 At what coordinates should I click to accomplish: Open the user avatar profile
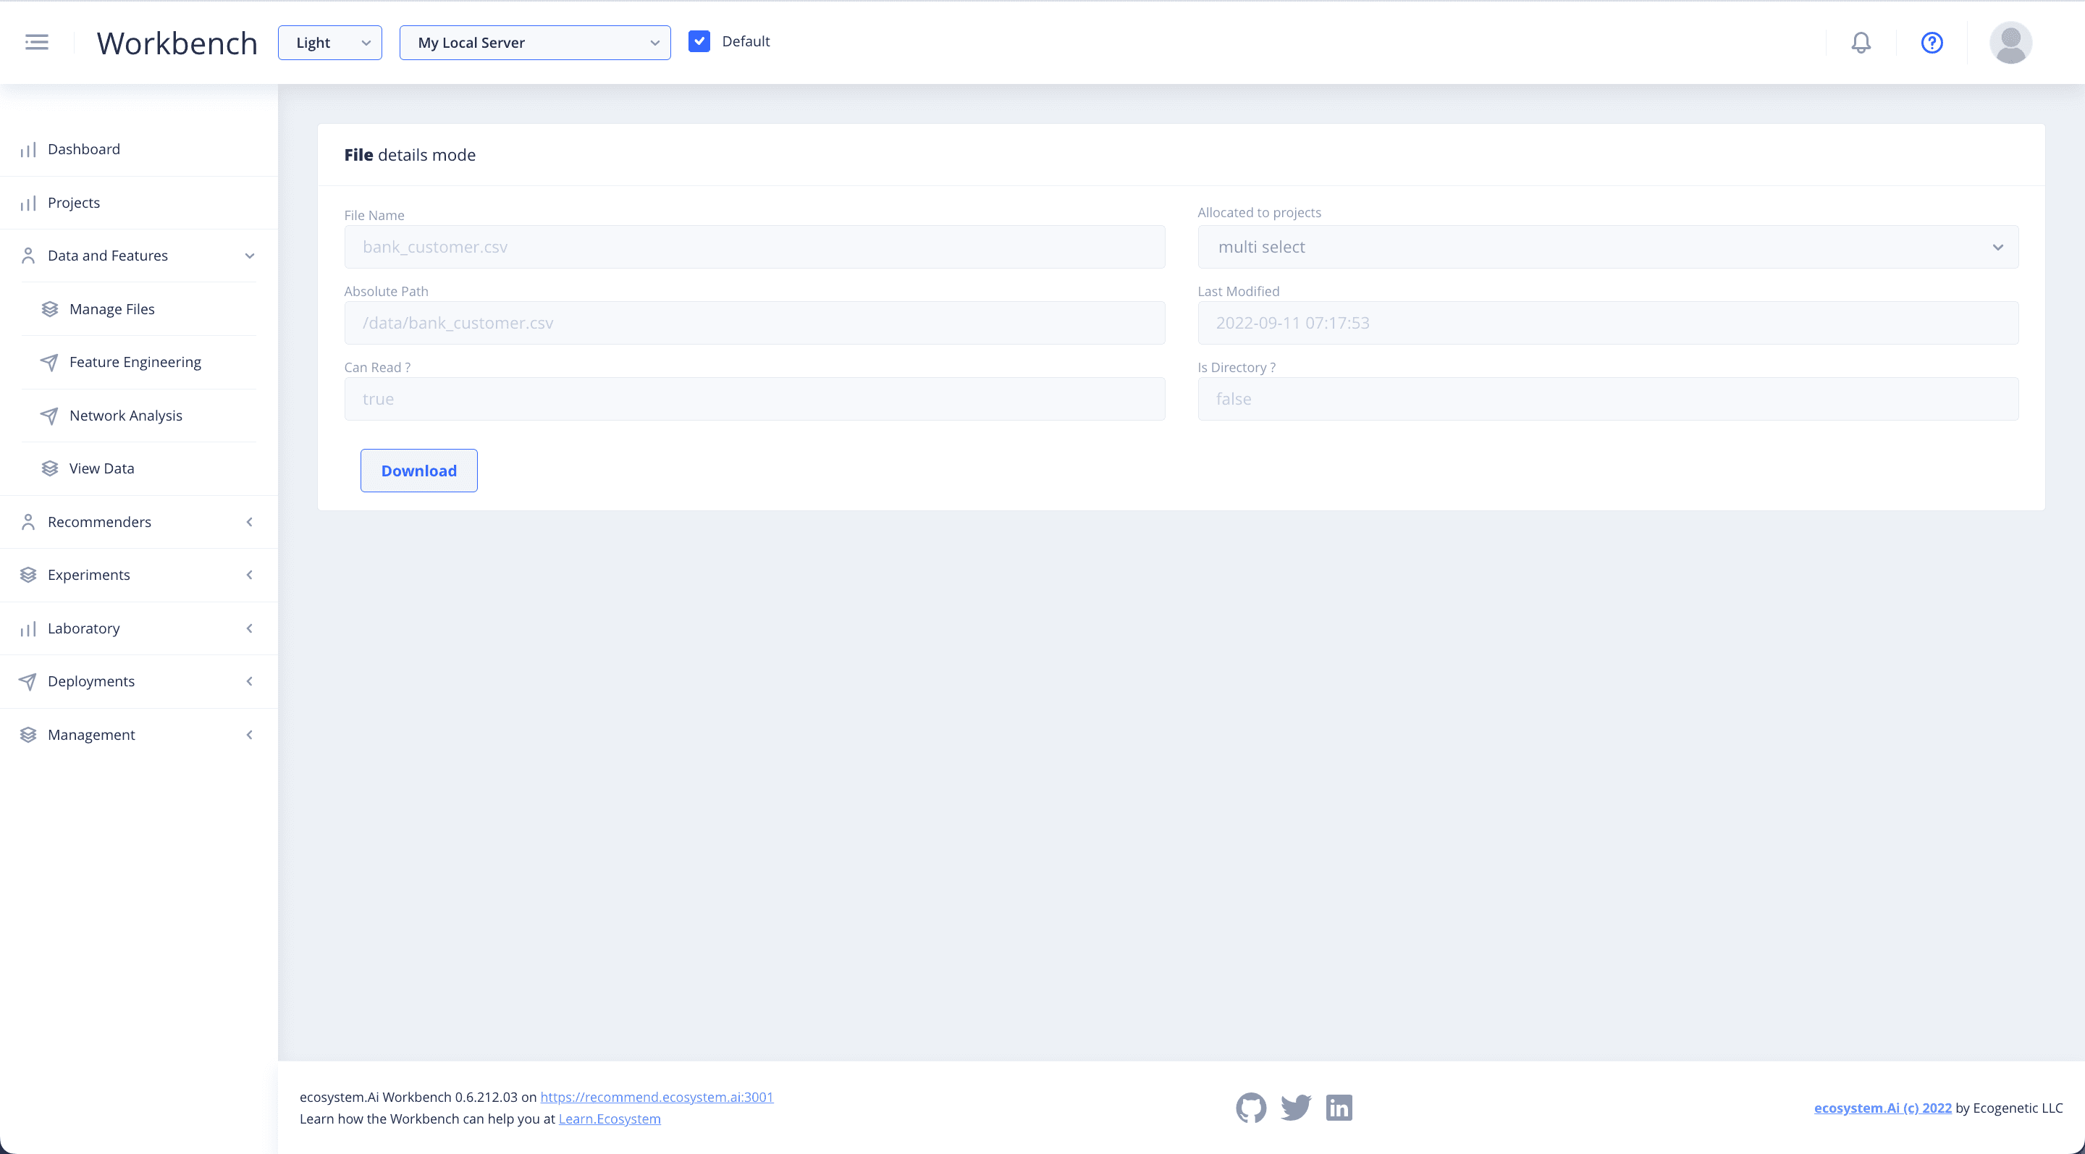click(2010, 42)
